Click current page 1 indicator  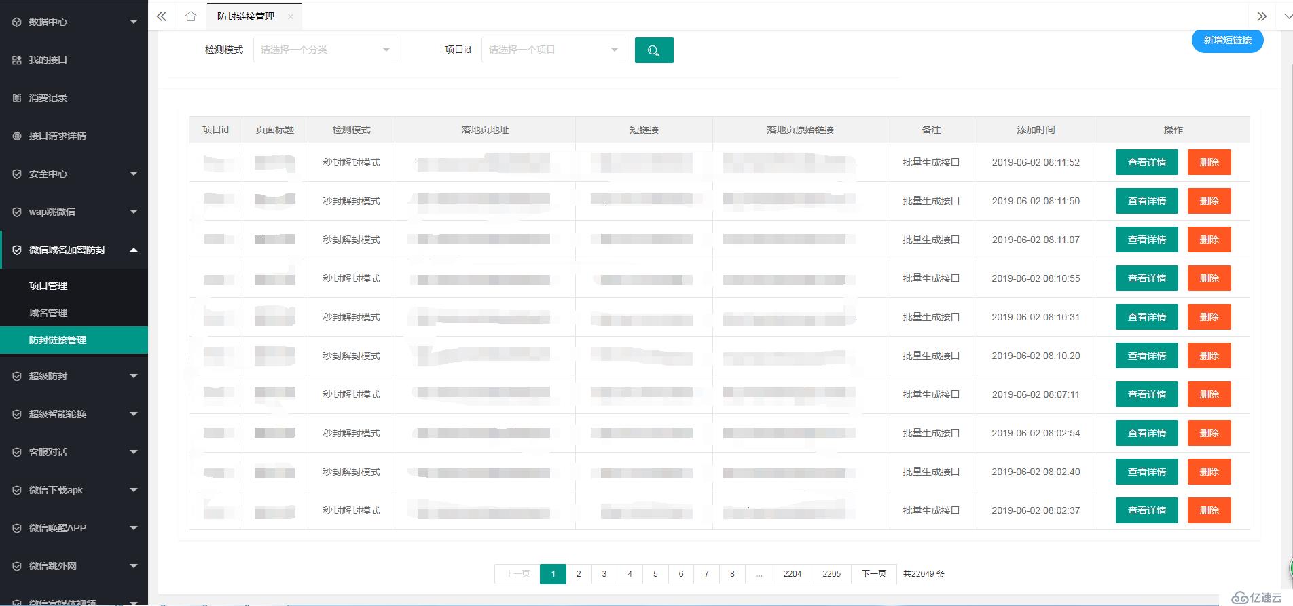[x=553, y=574]
